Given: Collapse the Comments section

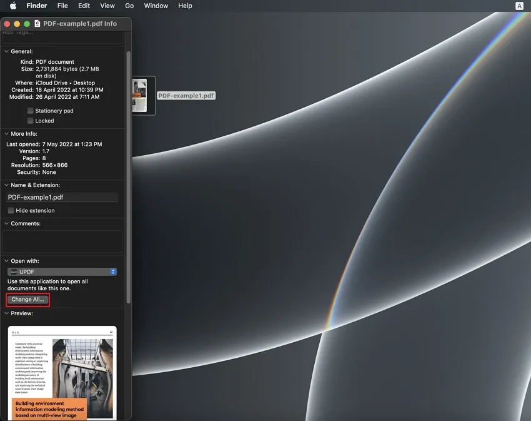Looking at the screenshot, I should [6, 223].
